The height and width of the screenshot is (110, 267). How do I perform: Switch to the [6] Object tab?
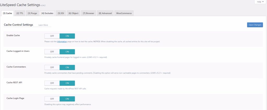tap(74, 13)
